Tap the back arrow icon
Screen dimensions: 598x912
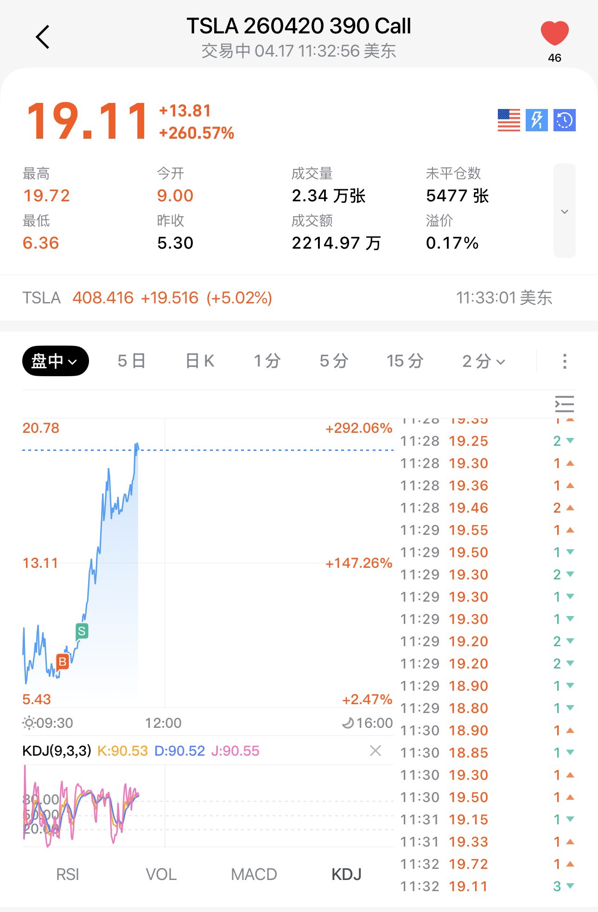pyautogui.click(x=43, y=37)
